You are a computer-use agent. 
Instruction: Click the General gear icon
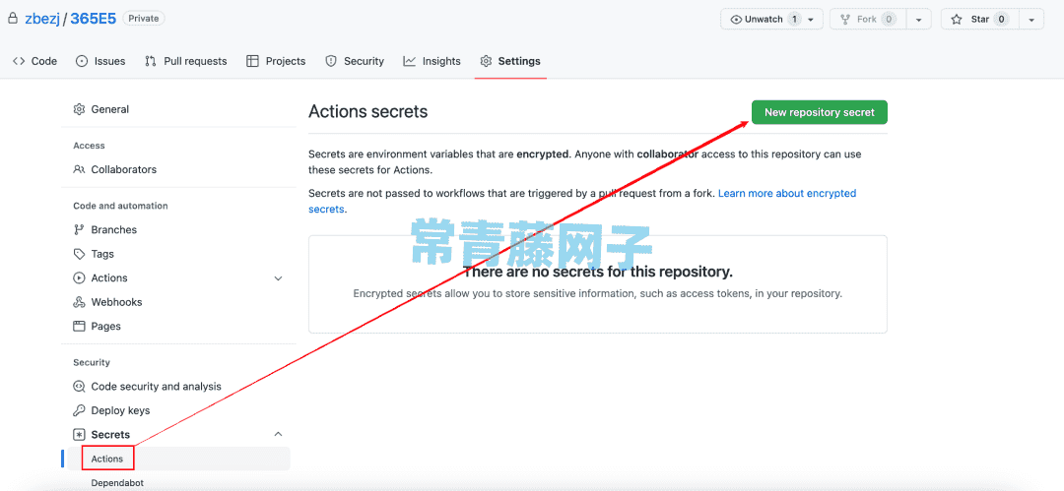click(79, 109)
